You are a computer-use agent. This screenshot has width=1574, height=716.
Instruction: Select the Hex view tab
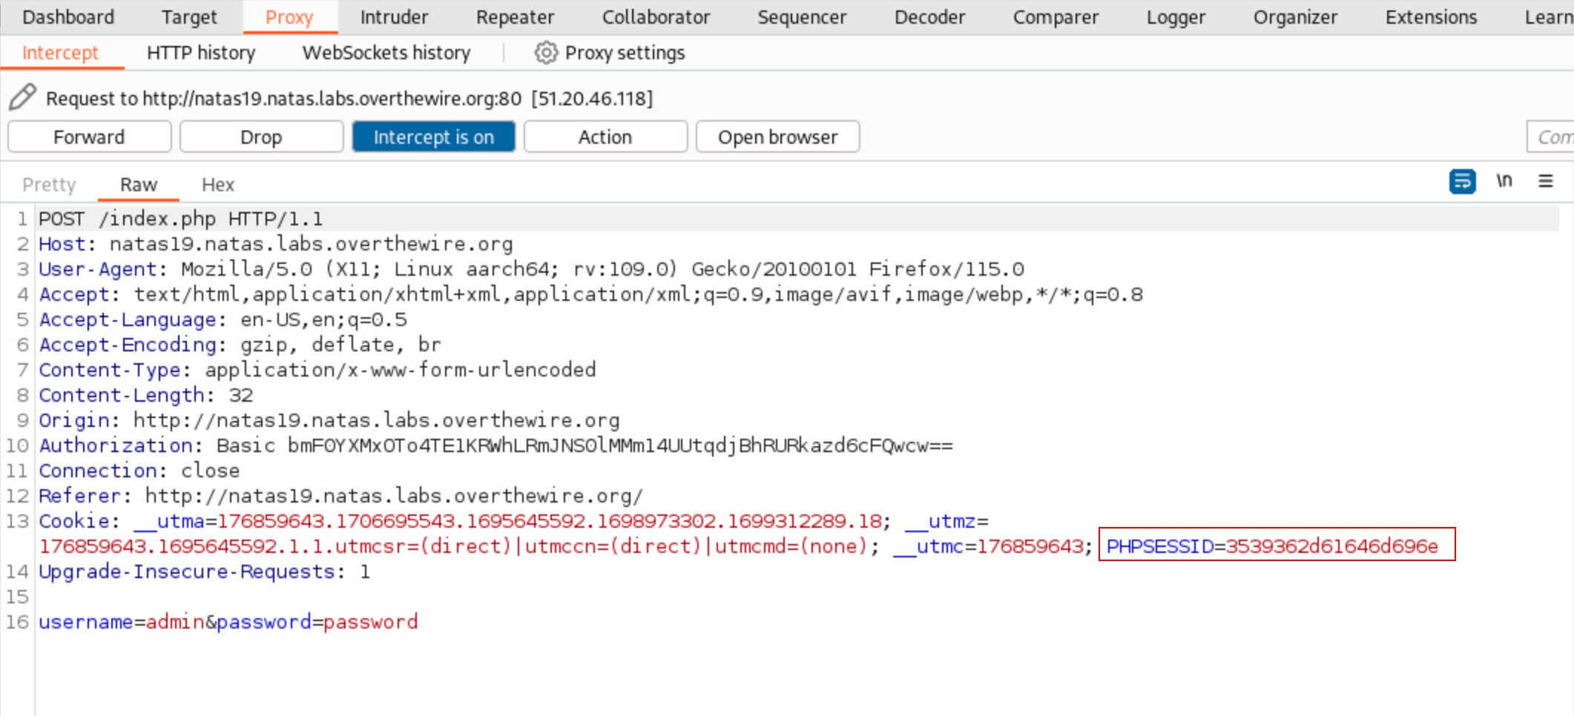pyautogui.click(x=217, y=185)
